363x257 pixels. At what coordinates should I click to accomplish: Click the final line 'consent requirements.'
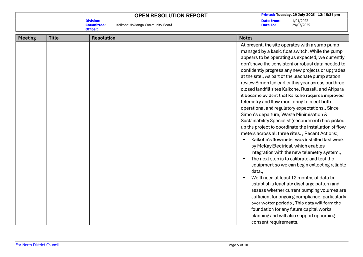click(275, 222)
